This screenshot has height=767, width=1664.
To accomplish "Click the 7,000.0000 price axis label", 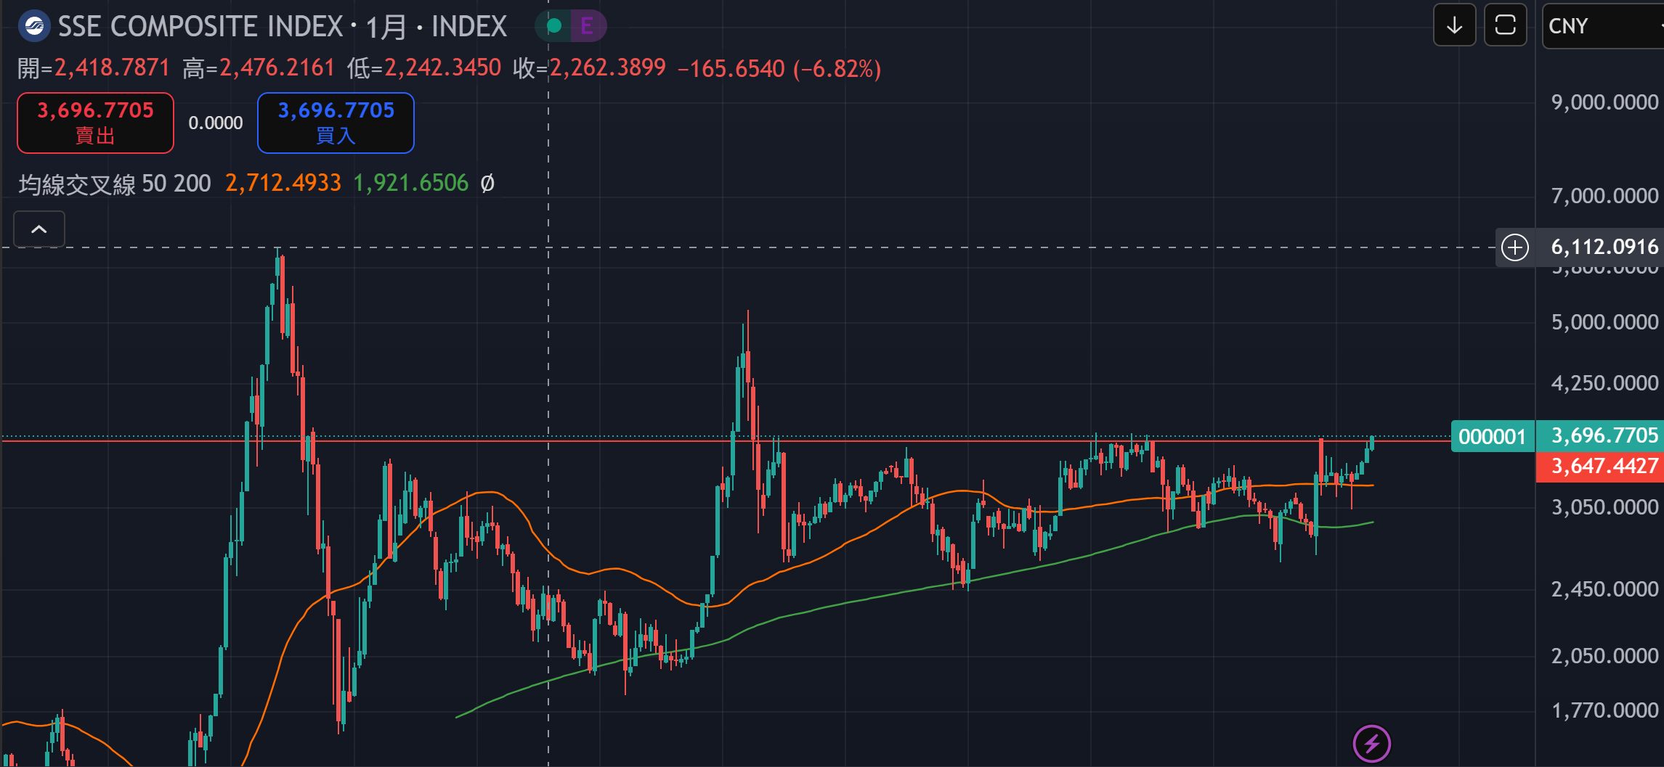I will [x=1604, y=196].
